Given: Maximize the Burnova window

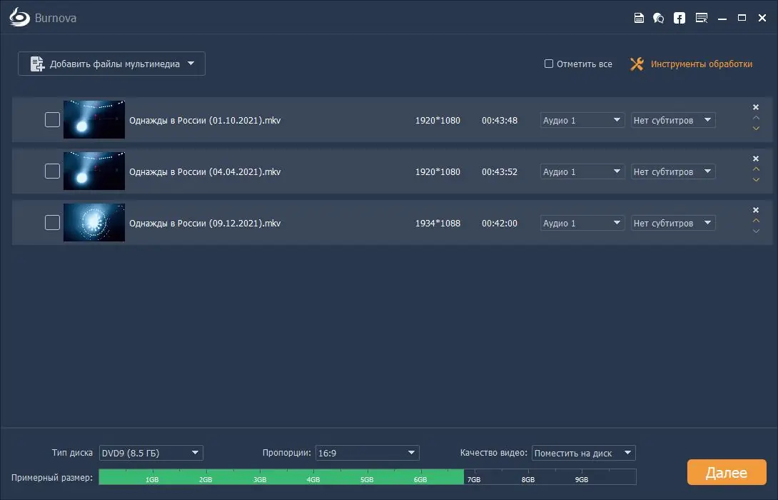Looking at the screenshot, I should click(x=742, y=18).
